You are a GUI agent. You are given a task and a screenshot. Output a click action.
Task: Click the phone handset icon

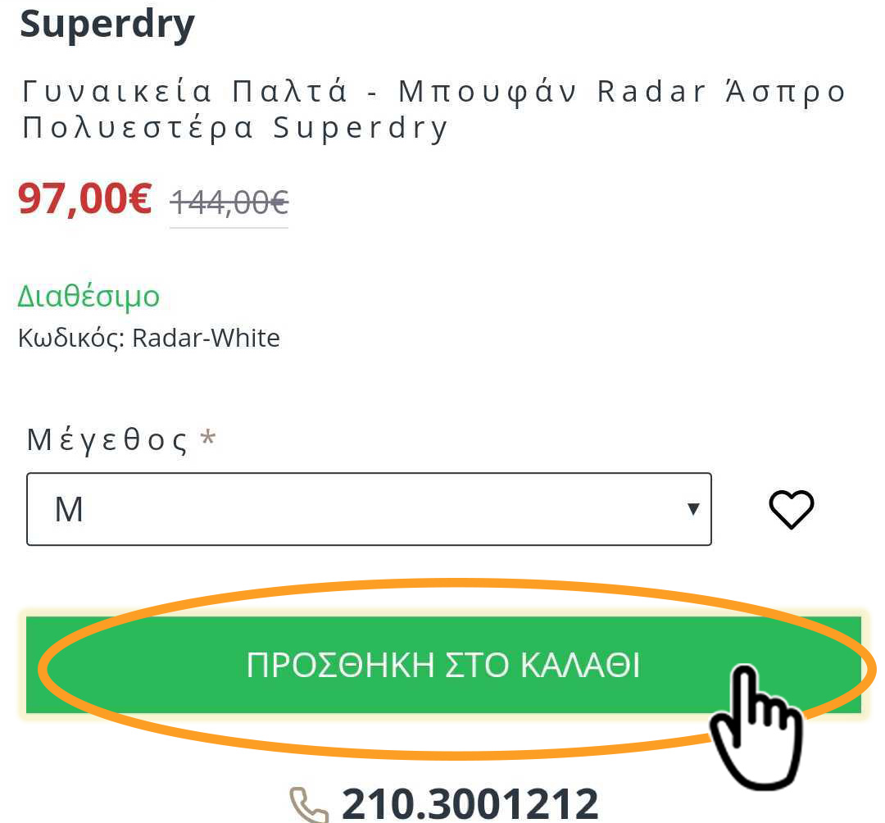pyautogui.click(x=309, y=804)
